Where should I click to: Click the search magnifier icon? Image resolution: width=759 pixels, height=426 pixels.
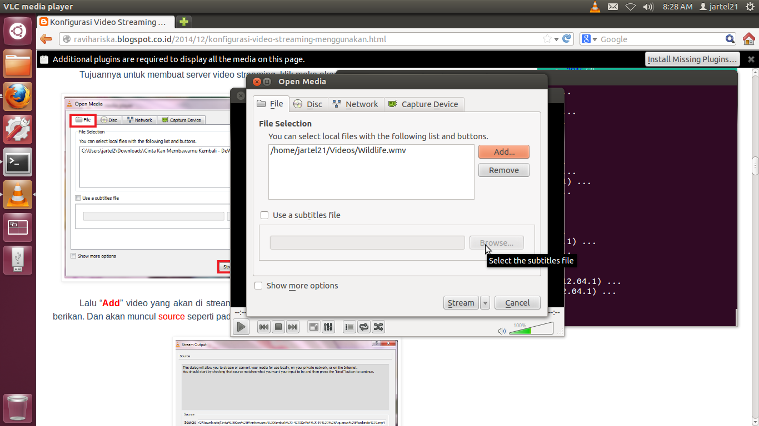click(731, 39)
